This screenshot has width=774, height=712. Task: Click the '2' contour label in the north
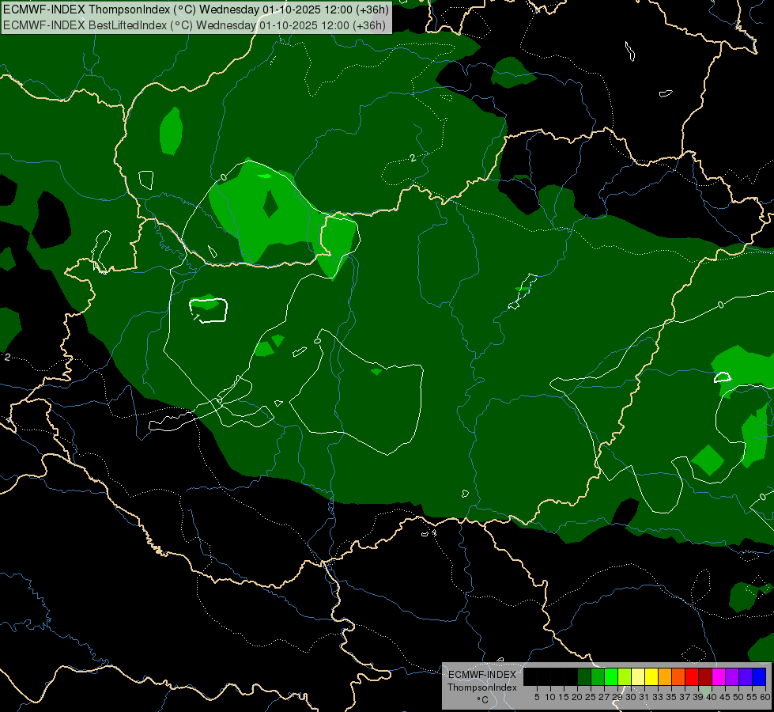tap(413, 158)
